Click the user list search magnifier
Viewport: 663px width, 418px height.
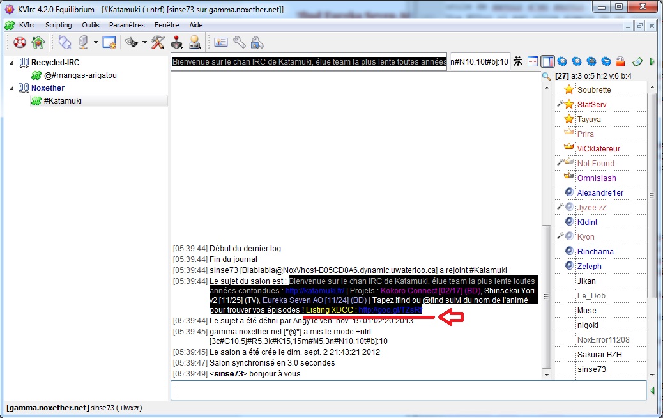547,76
